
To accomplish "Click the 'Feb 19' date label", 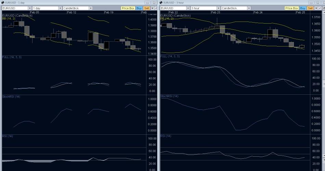I will tap(109, 12).
